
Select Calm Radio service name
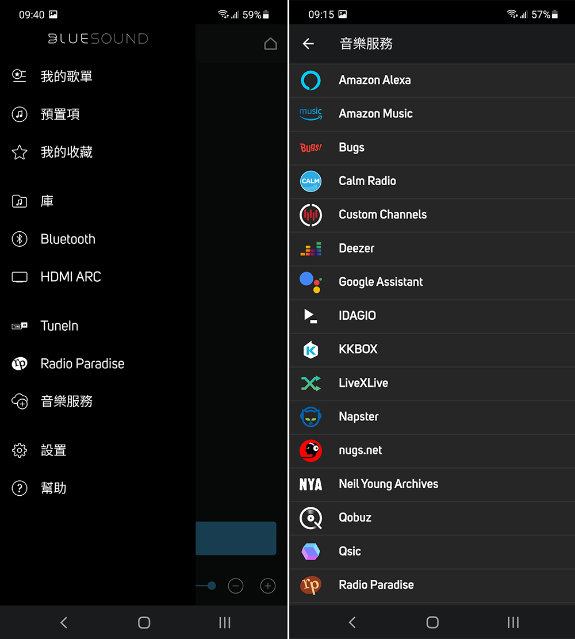coord(367,181)
